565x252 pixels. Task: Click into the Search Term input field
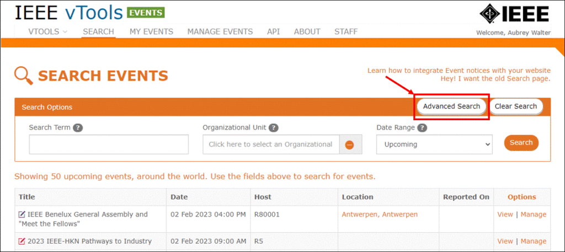109,144
